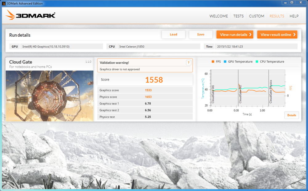Open the WELCOME tab

(x=218, y=16)
